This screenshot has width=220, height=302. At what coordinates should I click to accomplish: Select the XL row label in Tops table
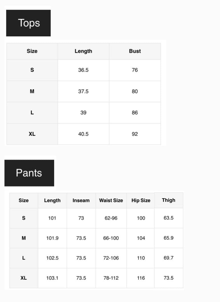coord(32,134)
